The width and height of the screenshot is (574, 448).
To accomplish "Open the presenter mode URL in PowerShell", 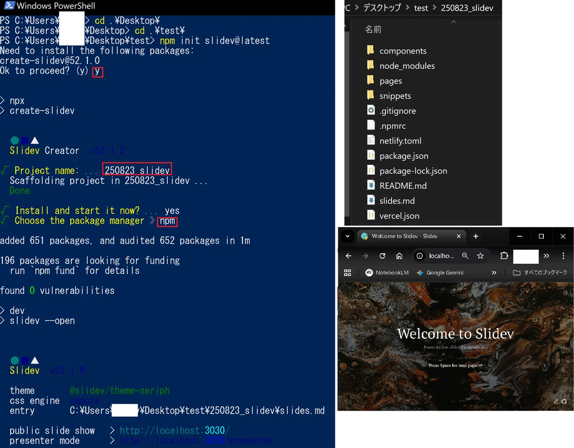I will point(199,440).
